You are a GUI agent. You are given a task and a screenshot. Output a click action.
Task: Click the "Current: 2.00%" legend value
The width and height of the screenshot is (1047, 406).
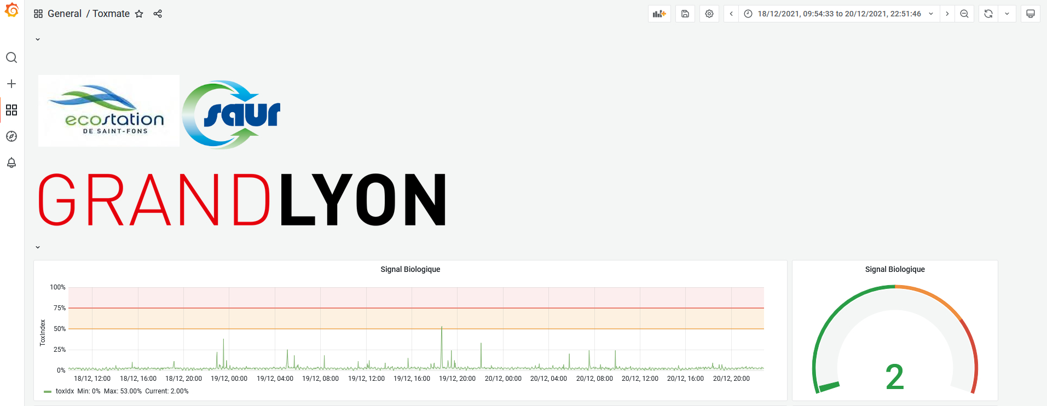tap(167, 391)
